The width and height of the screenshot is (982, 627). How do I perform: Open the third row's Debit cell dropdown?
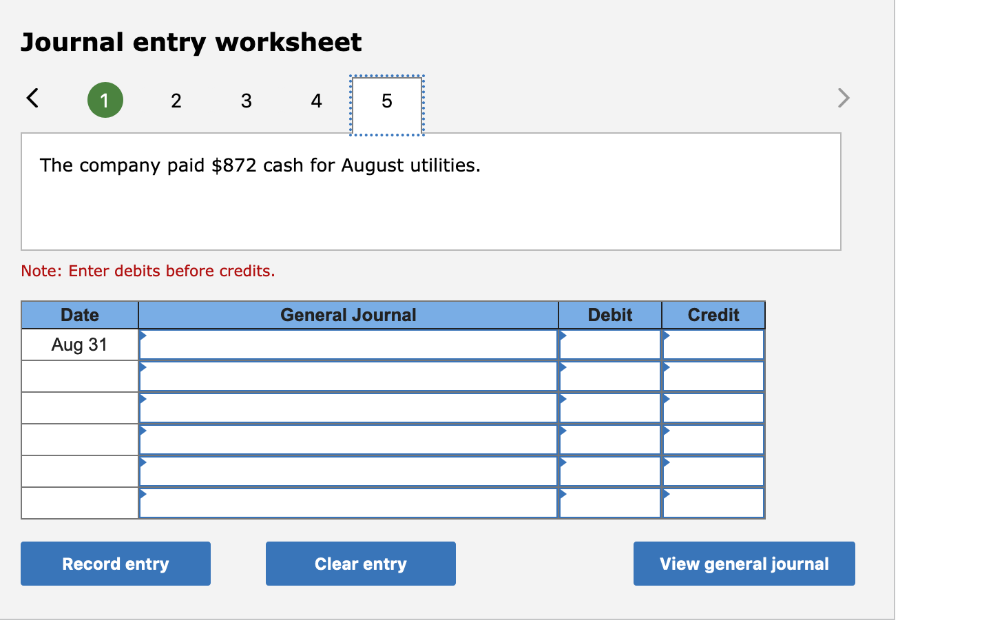(562, 398)
